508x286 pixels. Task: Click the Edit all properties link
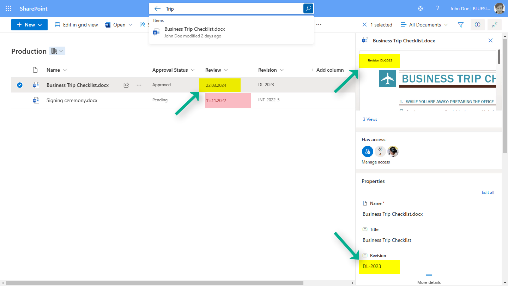[488, 192]
